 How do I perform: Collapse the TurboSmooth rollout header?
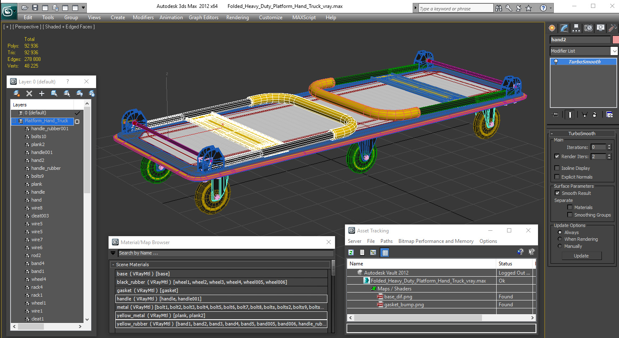click(x=582, y=134)
